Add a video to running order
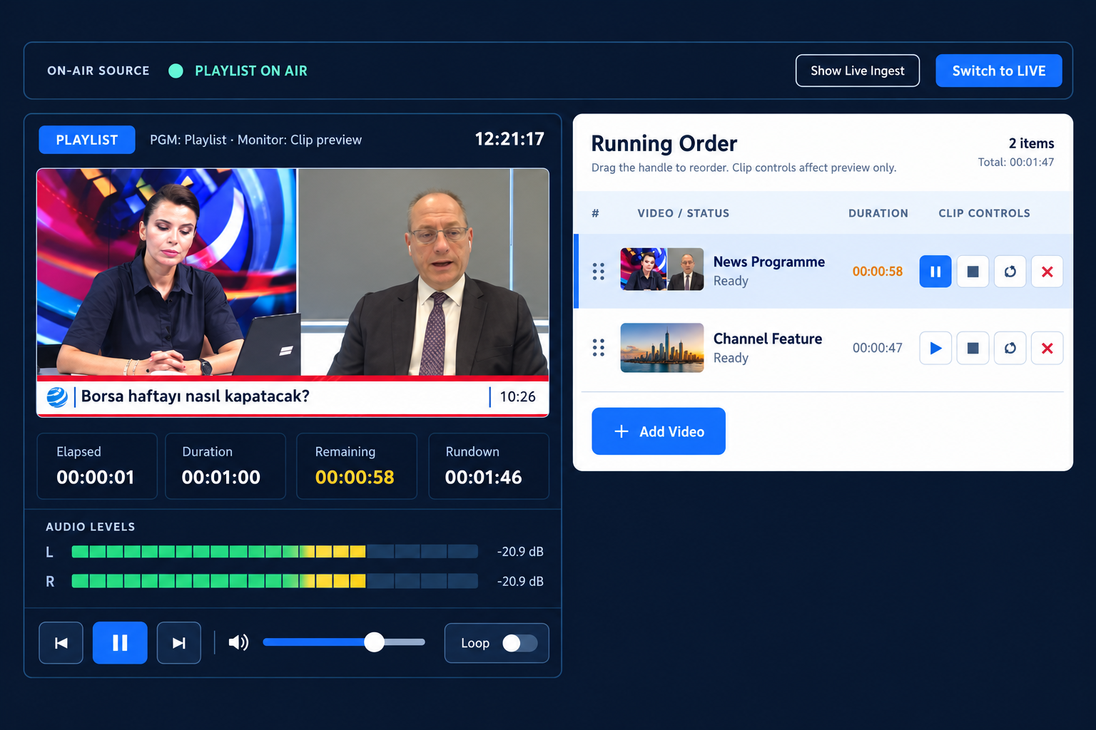 coord(658,431)
